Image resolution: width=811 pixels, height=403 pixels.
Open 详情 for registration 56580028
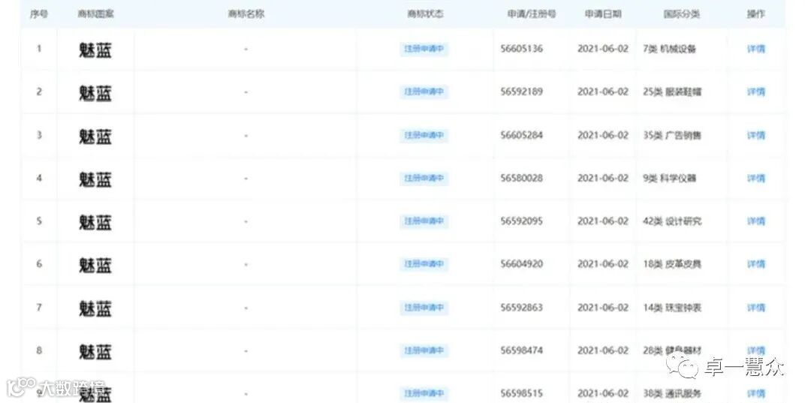pyautogui.click(x=755, y=179)
